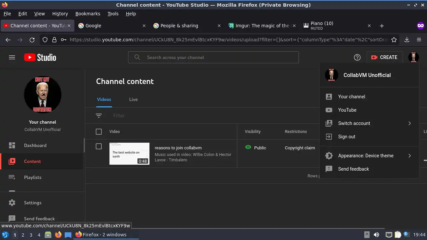Click the private browsing mask icon
This screenshot has height=240, width=427.
[420, 26]
